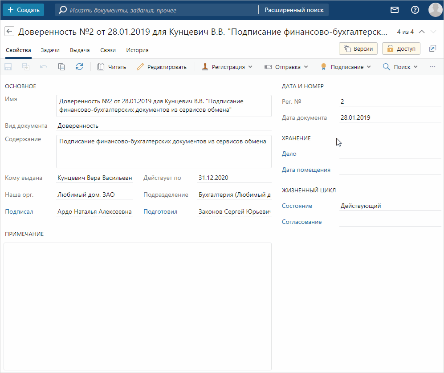Click the search magnifier icon
The width and height of the screenshot is (444, 373).
(x=63, y=10)
